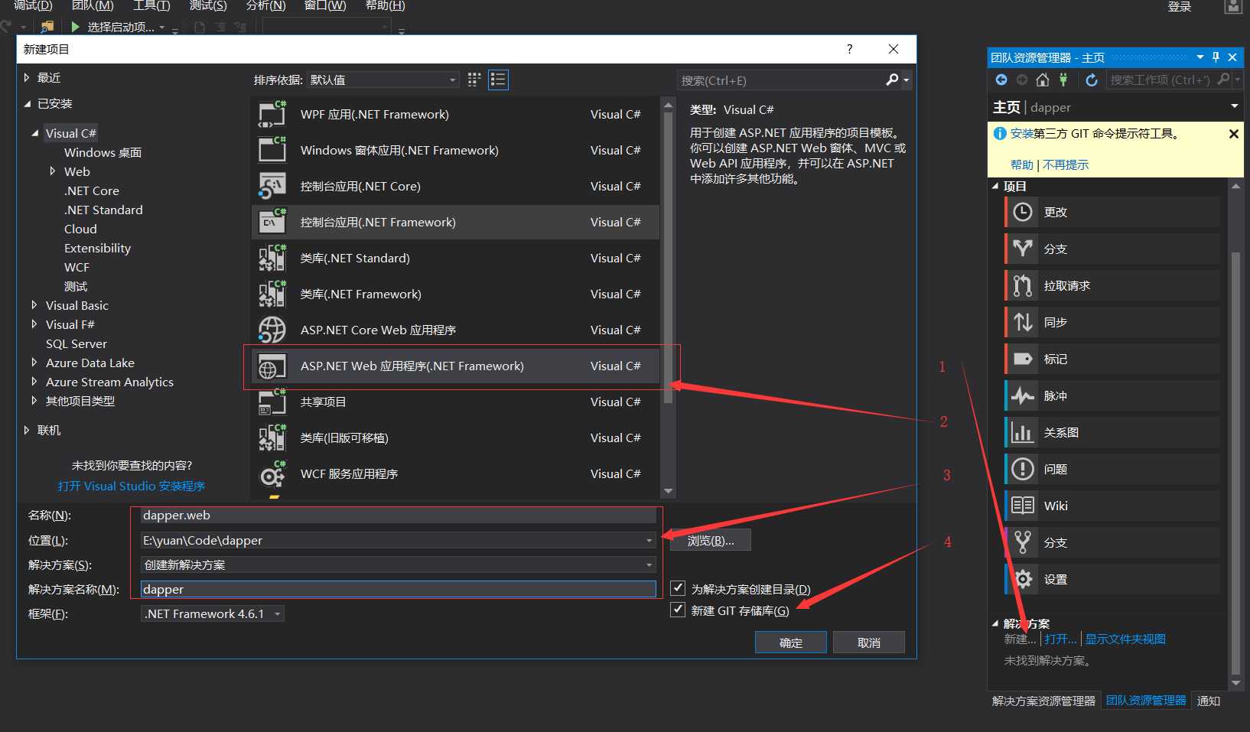Viewport: 1250px width, 732px height.
Task: Click the OK (确定) button
Action: click(x=791, y=643)
